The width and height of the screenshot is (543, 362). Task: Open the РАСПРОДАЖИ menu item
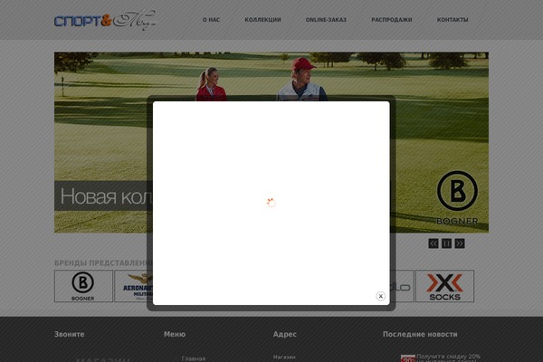(x=392, y=20)
